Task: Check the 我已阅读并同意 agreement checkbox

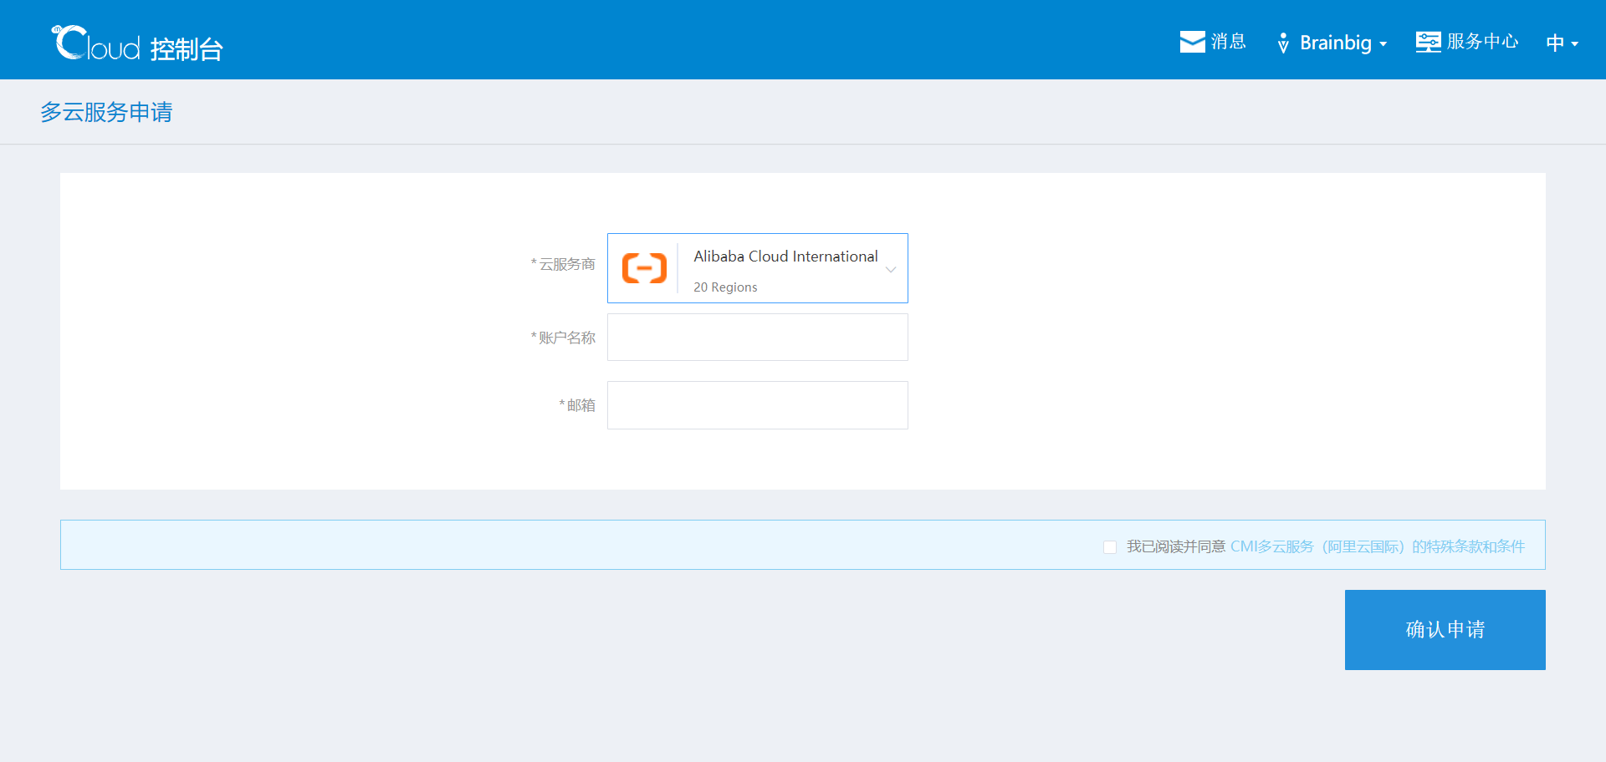Action: pyautogui.click(x=1110, y=547)
